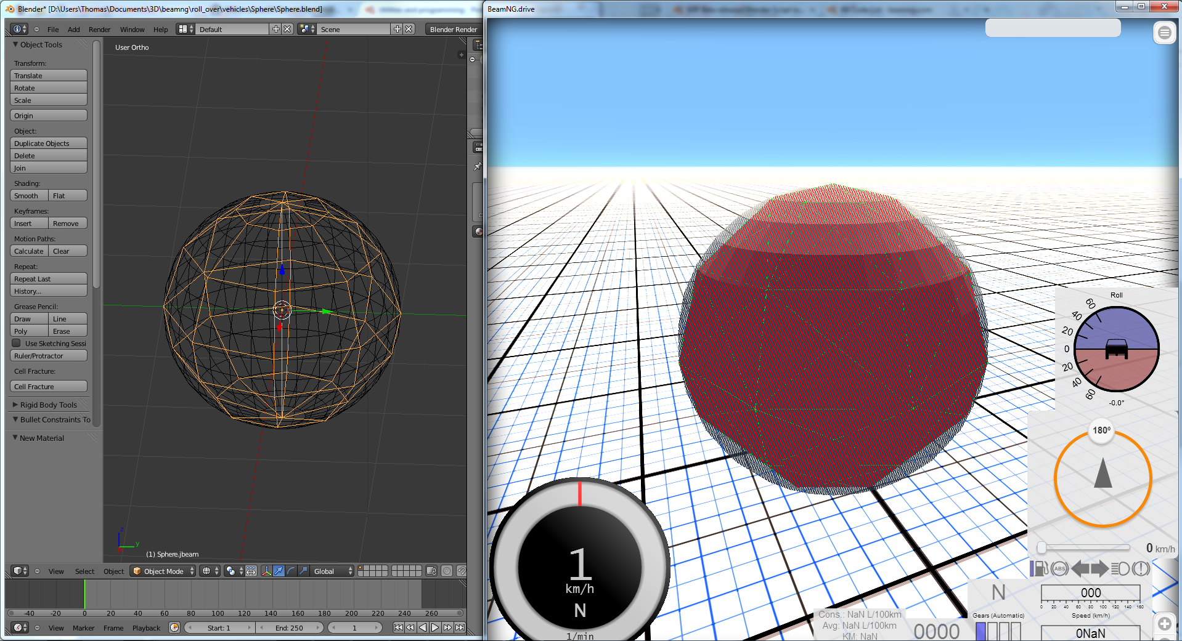Click the proportional editing icon
1182x641 pixels.
(x=447, y=571)
